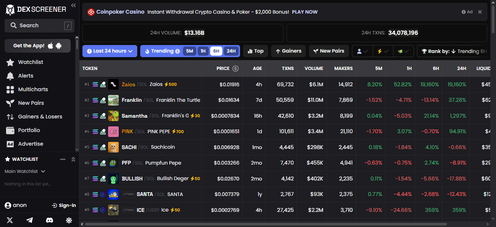The image size is (496, 227).
Task: Click the X social icon
Action: coord(9,220)
